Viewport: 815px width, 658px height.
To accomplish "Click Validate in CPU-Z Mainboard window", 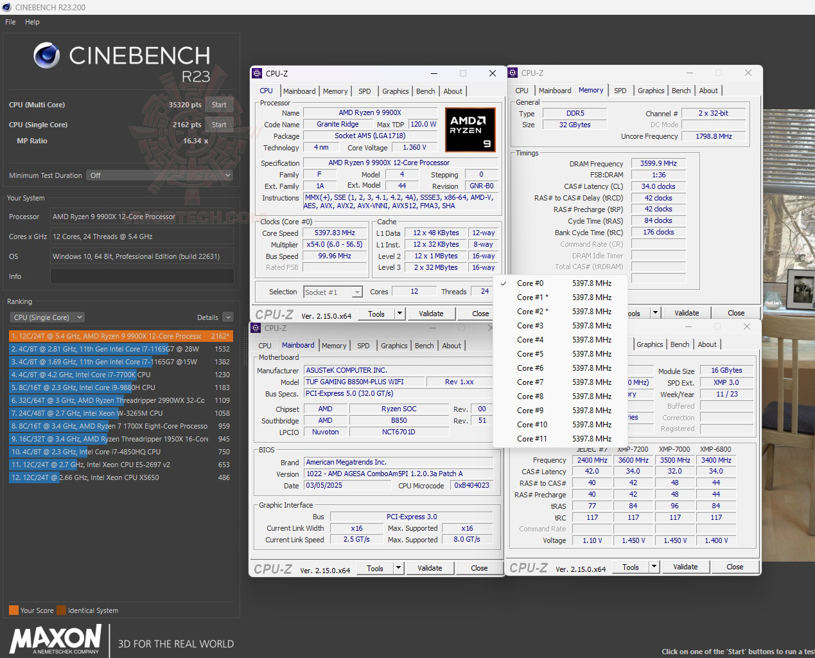I will pyautogui.click(x=430, y=568).
